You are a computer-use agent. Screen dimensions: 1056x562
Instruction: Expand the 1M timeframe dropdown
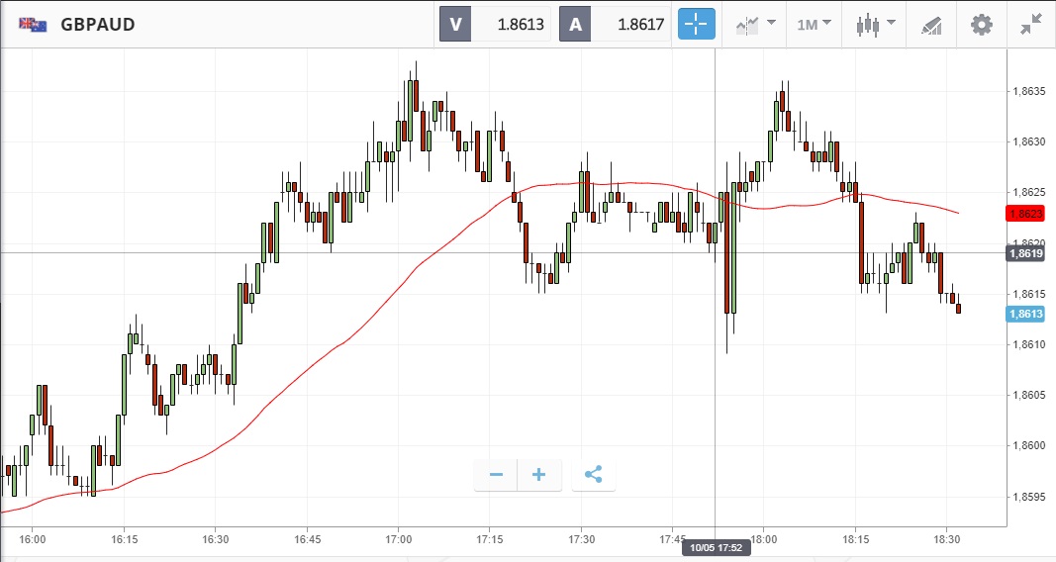[814, 25]
